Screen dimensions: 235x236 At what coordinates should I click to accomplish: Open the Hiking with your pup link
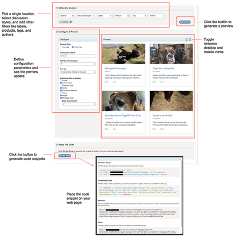pos(115,69)
